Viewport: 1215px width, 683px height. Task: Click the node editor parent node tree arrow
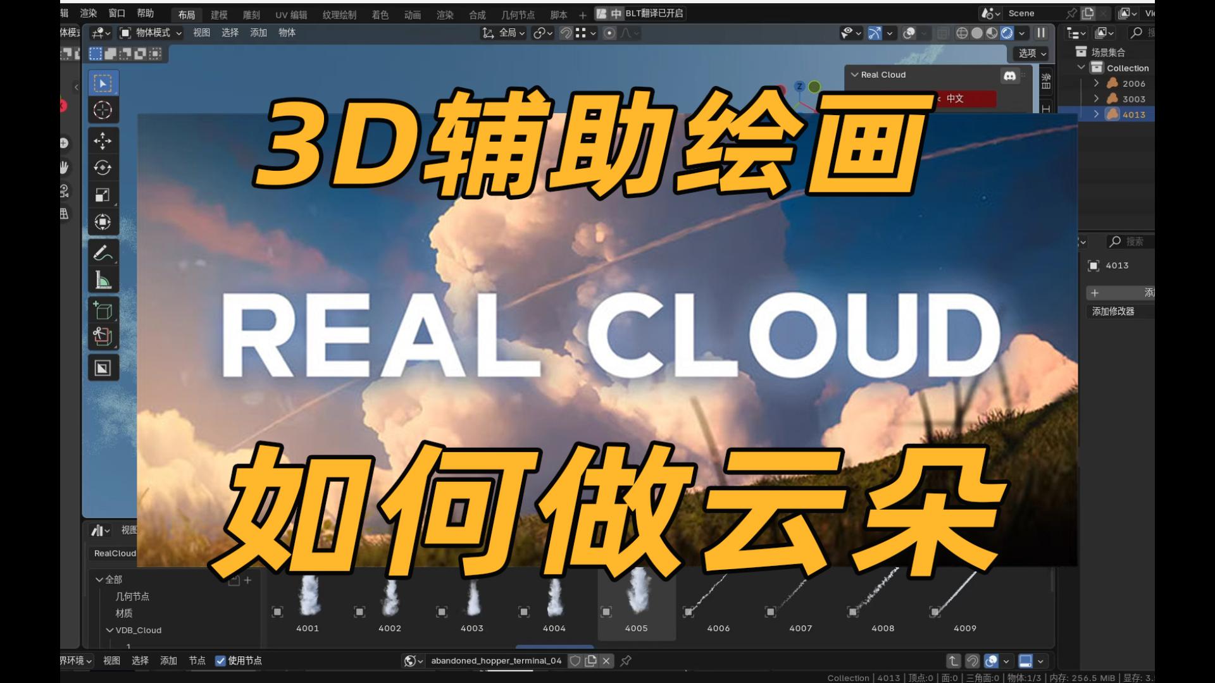tap(954, 661)
